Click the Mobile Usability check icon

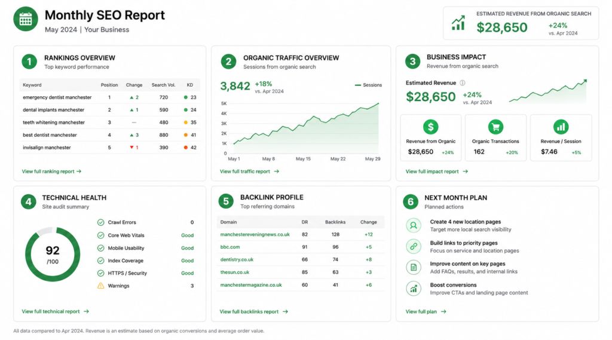tap(100, 248)
